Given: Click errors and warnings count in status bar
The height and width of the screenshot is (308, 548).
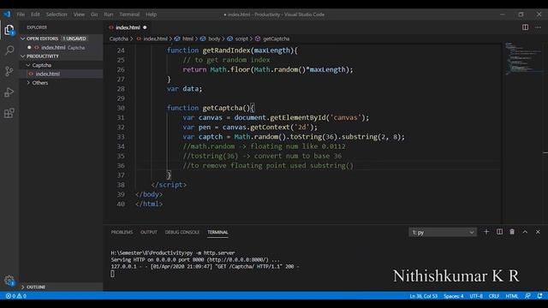Looking at the screenshot, I should click(x=16, y=296).
